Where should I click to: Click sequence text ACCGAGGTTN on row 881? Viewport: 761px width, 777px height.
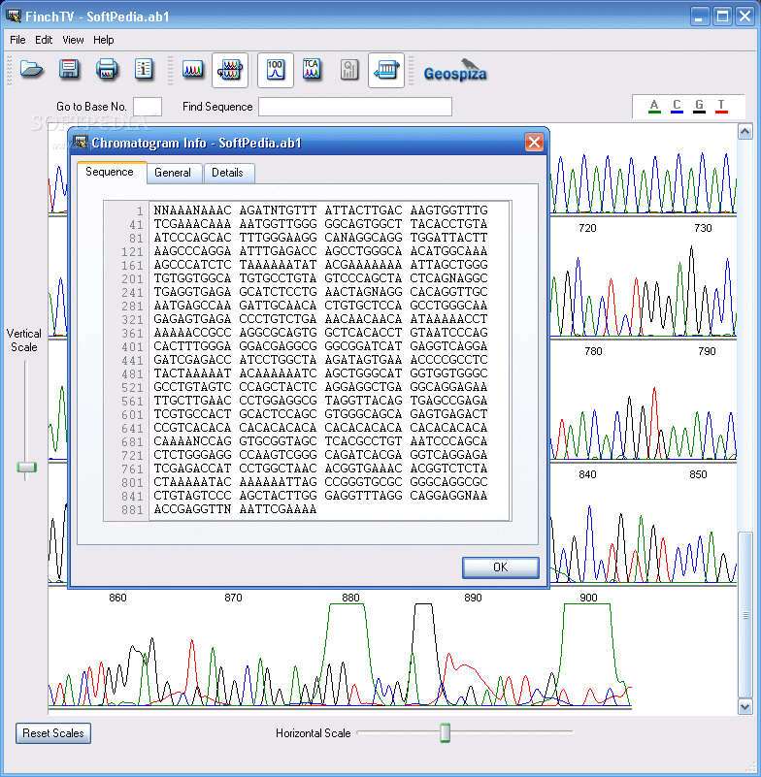pos(192,509)
